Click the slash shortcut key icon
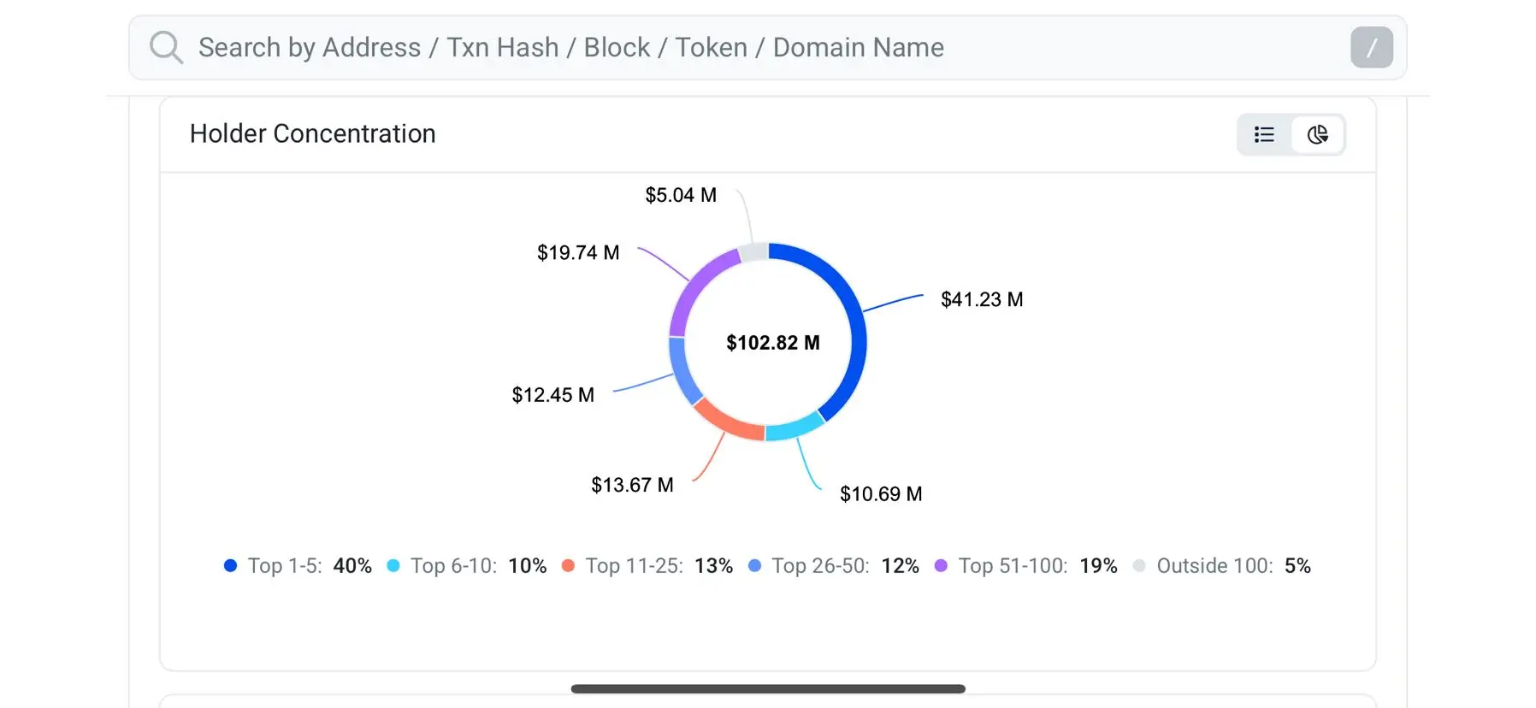This screenshot has height=708, width=1536. coord(1371,47)
